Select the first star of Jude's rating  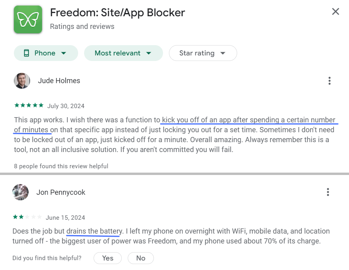[16, 105]
